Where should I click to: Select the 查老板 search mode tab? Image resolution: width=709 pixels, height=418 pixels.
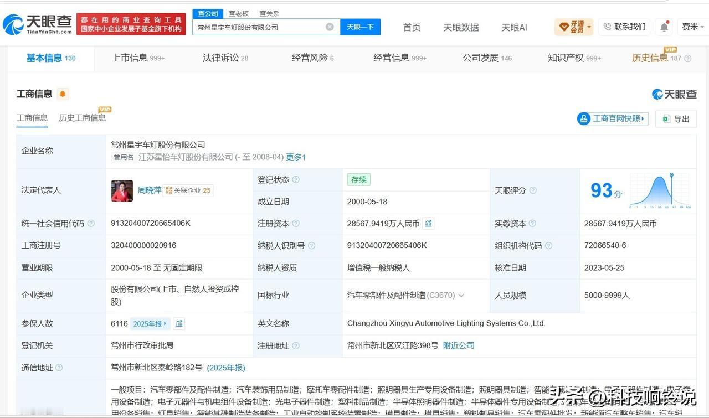point(239,13)
